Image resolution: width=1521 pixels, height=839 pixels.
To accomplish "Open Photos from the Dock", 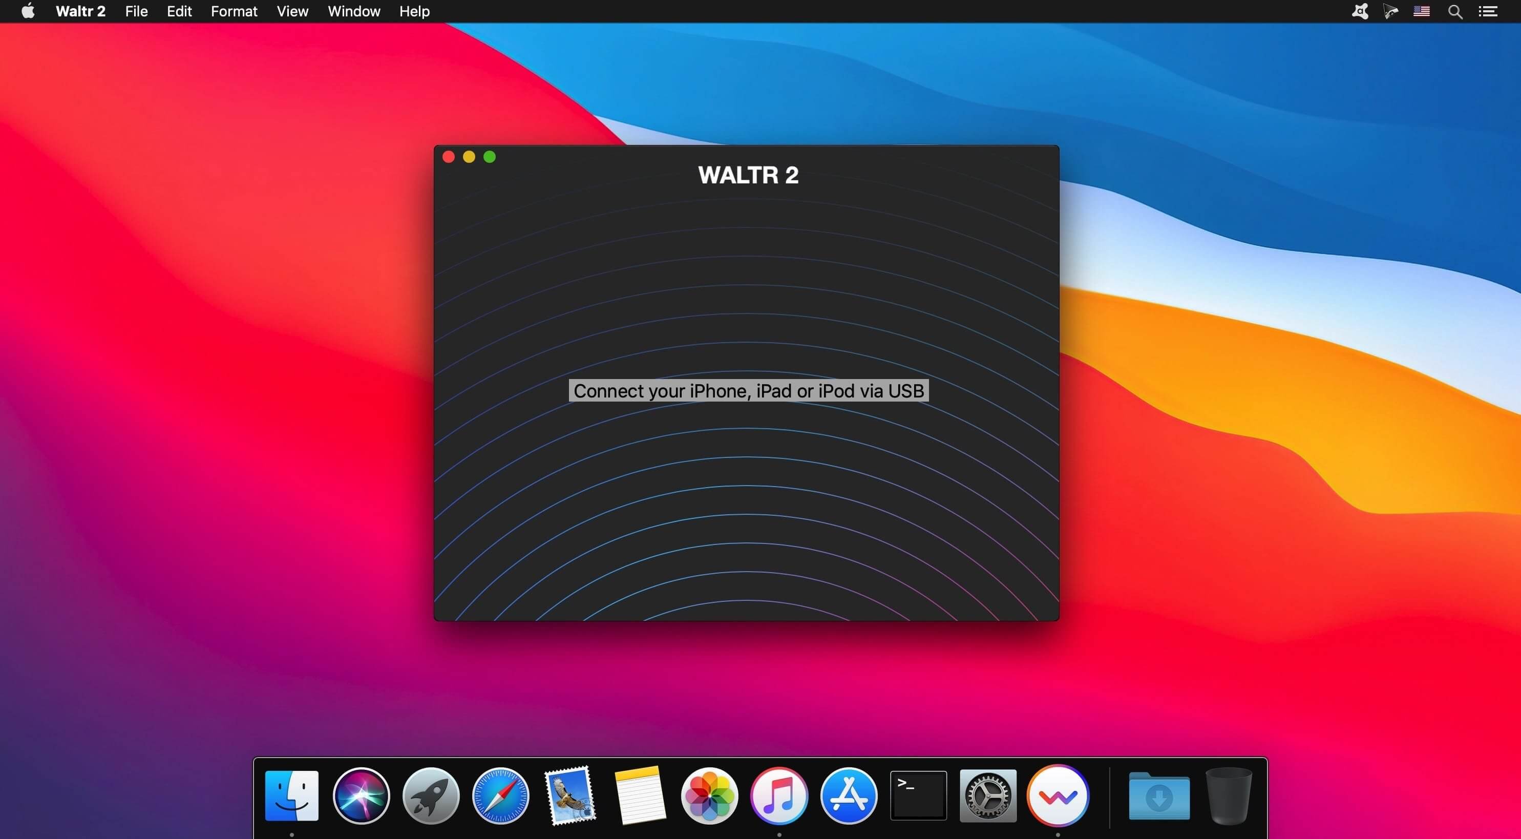I will [x=709, y=795].
